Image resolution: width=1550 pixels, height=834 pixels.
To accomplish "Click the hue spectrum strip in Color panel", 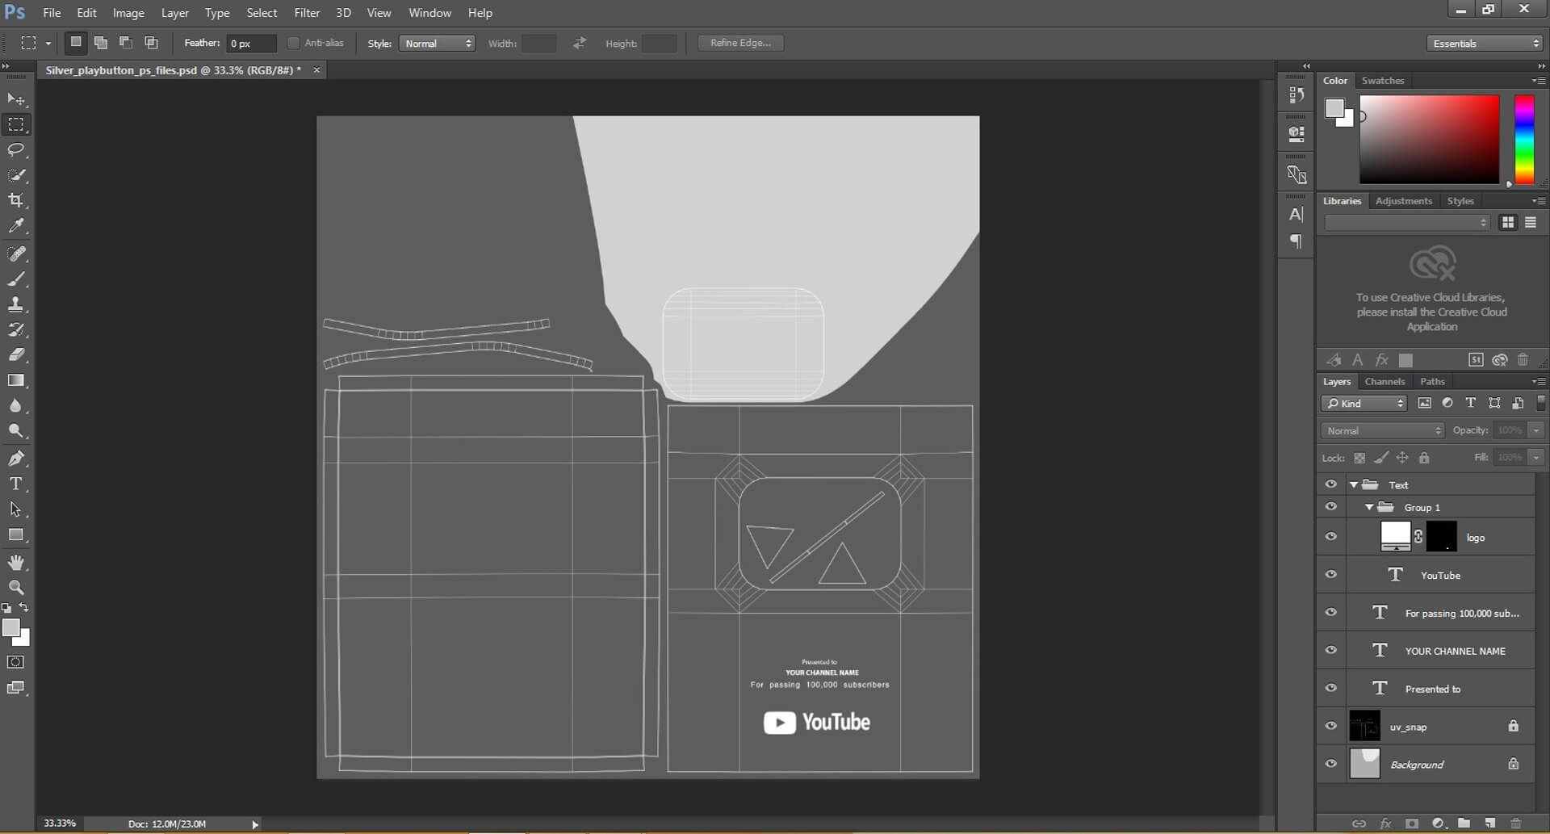I will [1523, 140].
